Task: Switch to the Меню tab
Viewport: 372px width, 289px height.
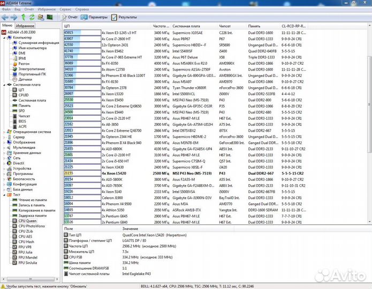Action: (x=7, y=25)
